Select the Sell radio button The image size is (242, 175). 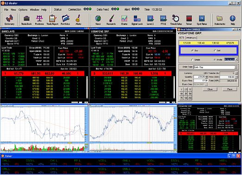[x=215, y=50]
